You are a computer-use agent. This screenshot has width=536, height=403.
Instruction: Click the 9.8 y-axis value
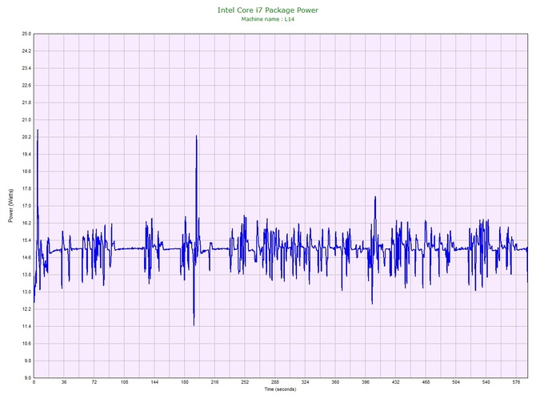pyautogui.click(x=26, y=361)
